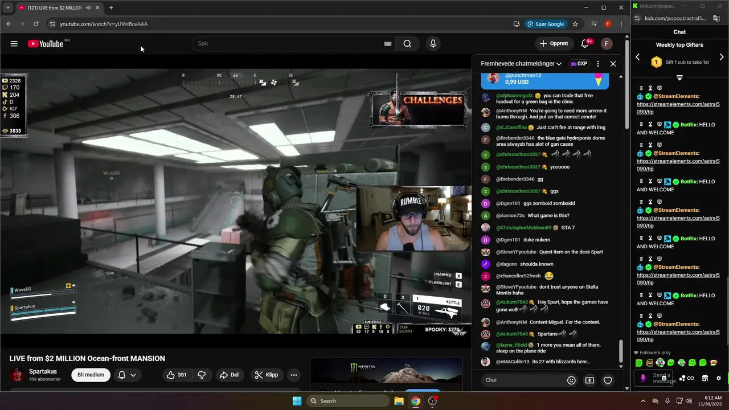Screen dimensions: 729x410
Task: Install app via address bar icon
Action: pyautogui.click(x=516, y=24)
